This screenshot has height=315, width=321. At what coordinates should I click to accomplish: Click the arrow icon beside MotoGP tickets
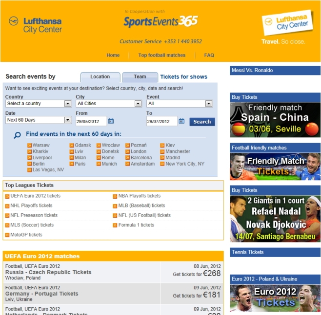pyautogui.click(x=7, y=235)
